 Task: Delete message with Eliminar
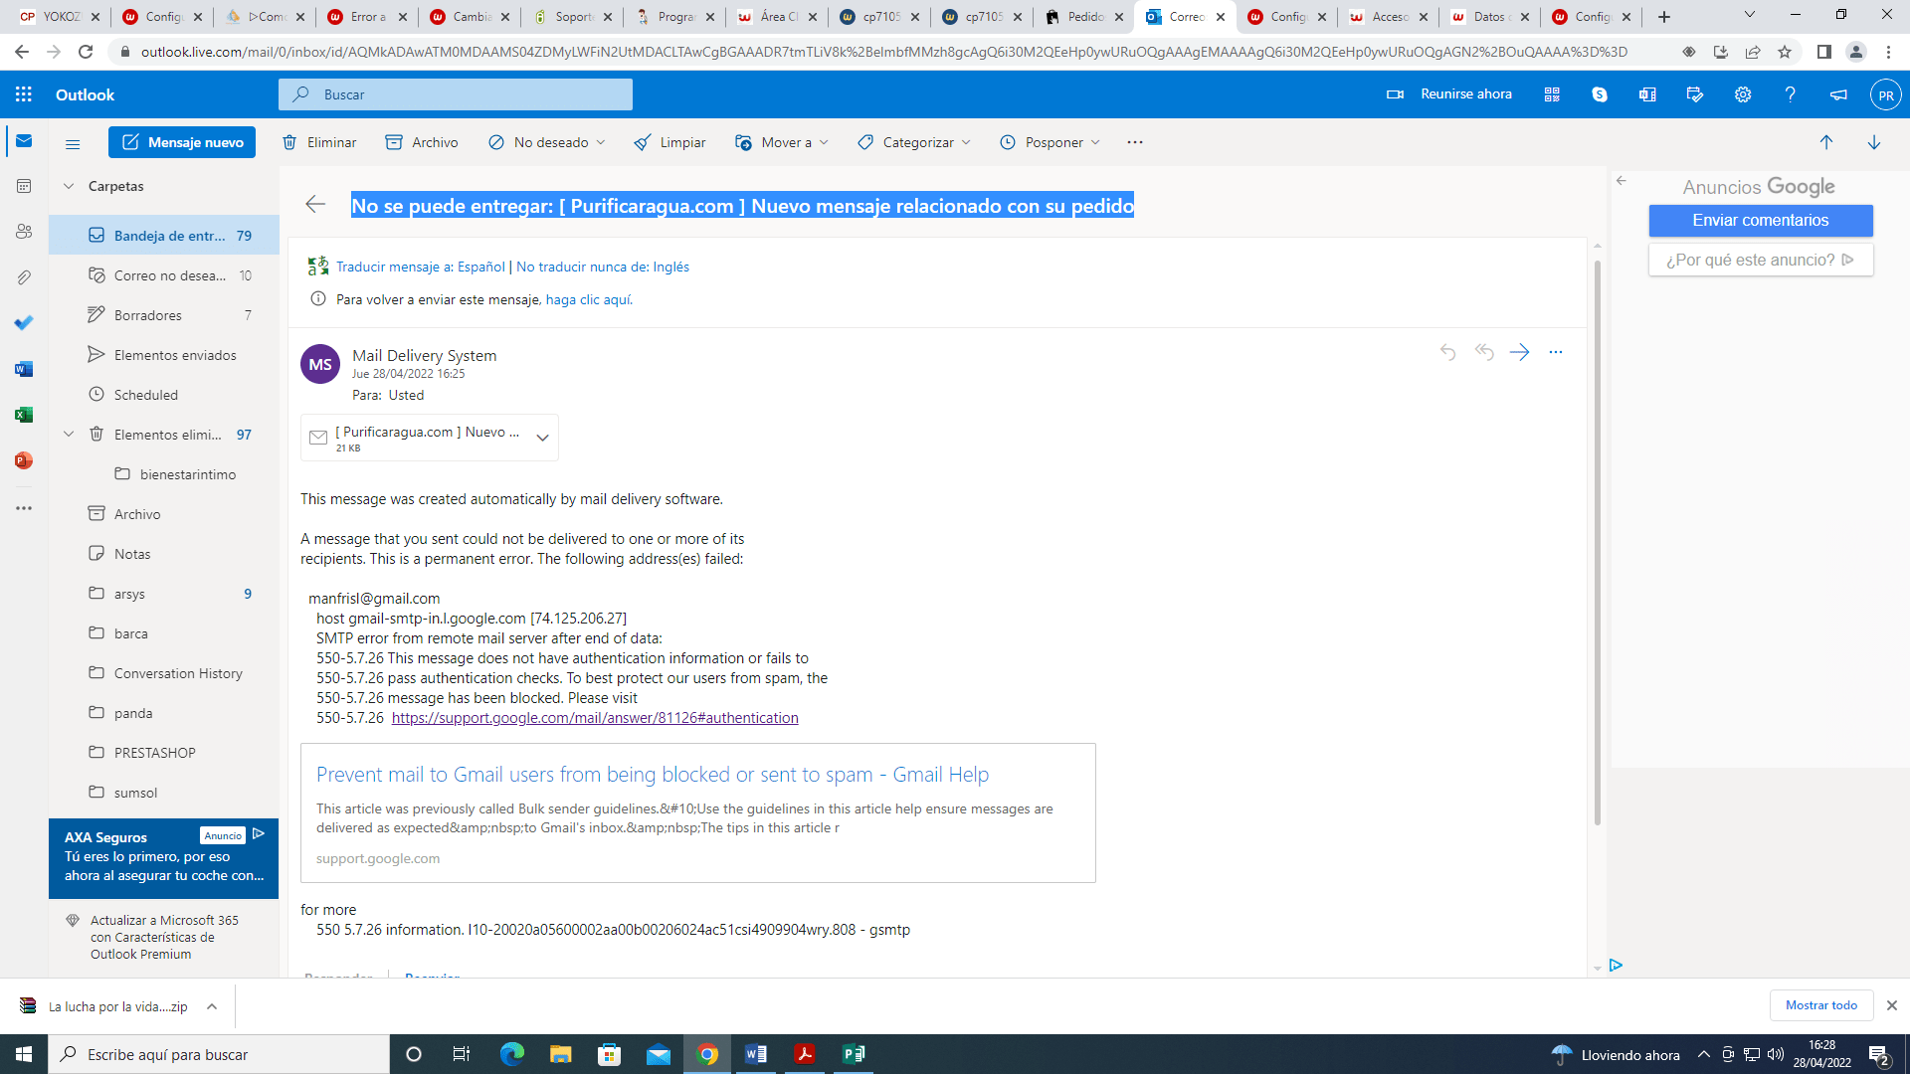[x=319, y=142]
